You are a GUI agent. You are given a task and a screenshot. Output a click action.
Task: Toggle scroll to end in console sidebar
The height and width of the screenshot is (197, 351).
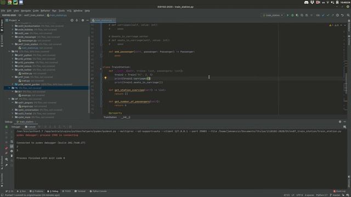pyautogui.click(x=12, y=146)
